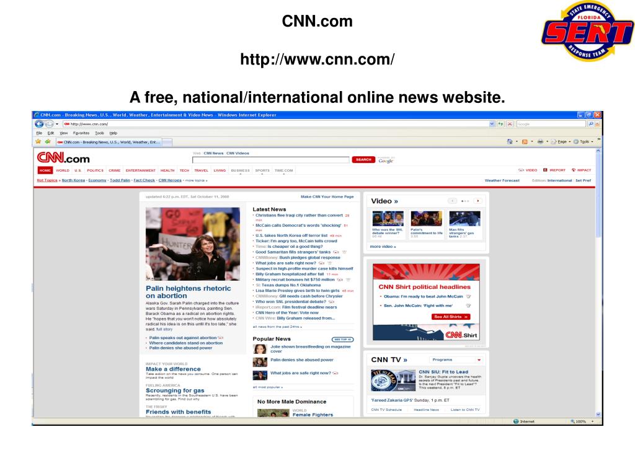Open the Tools menu in menu bar

pyautogui.click(x=99, y=133)
